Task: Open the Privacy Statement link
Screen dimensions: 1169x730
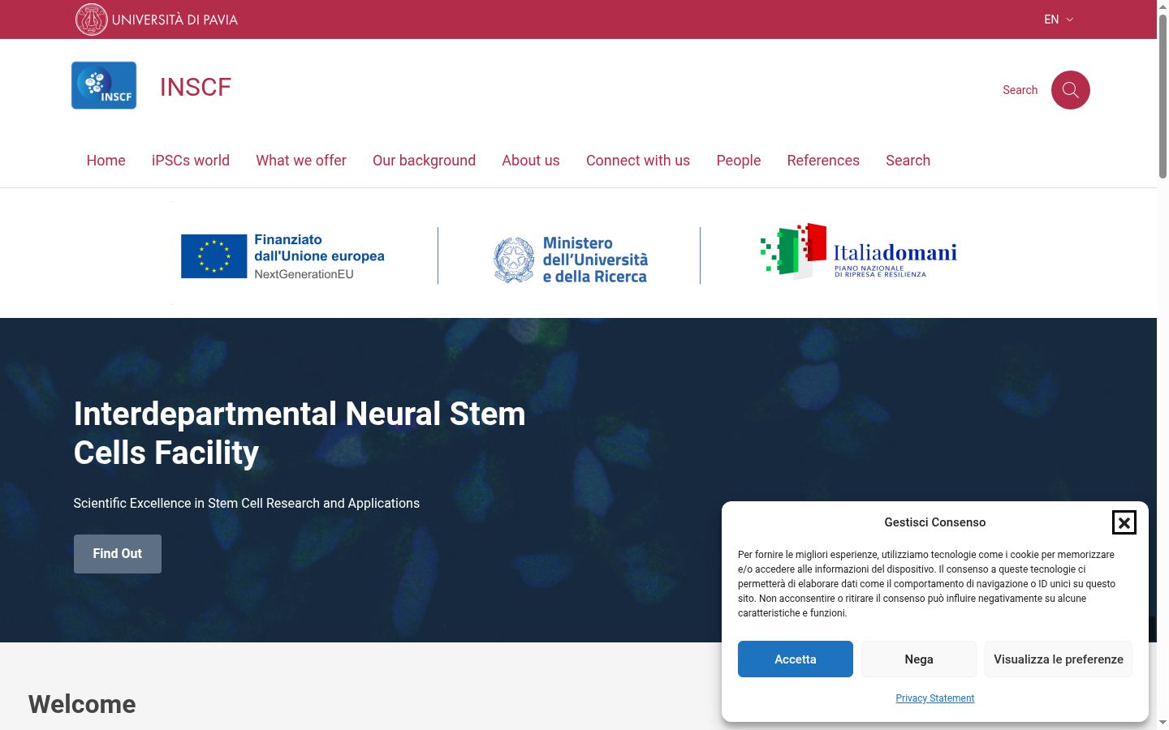Action: pyautogui.click(x=935, y=698)
